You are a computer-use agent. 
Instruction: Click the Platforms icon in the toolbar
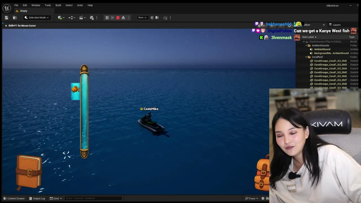tap(166, 18)
